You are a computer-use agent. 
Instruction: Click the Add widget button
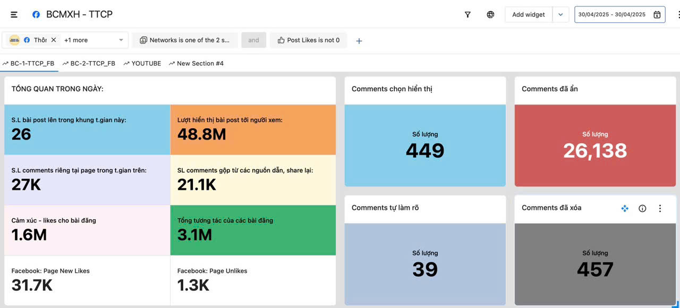(528, 15)
